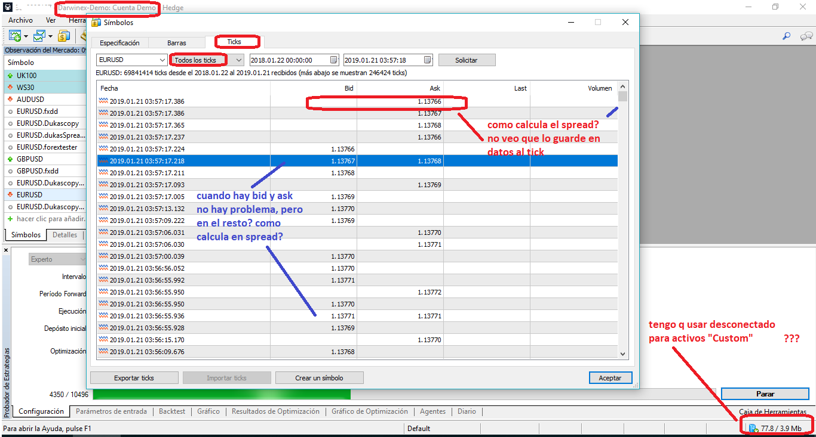
Task: Click the tick icon on row 03:57:17.224
Action: tap(104, 149)
